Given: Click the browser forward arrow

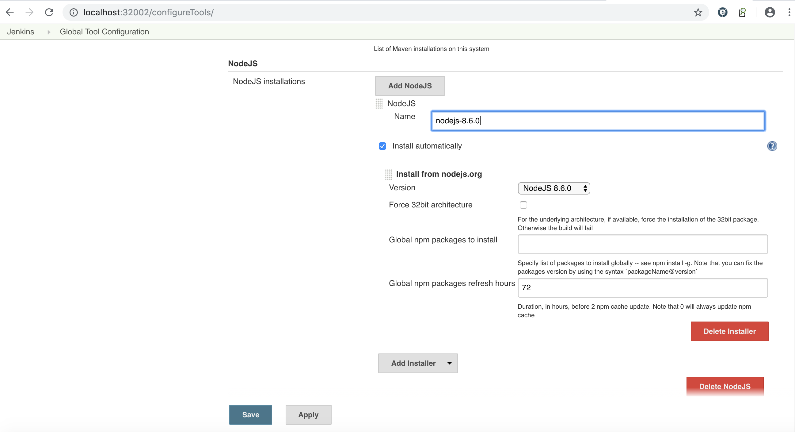Looking at the screenshot, I should click(29, 12).
